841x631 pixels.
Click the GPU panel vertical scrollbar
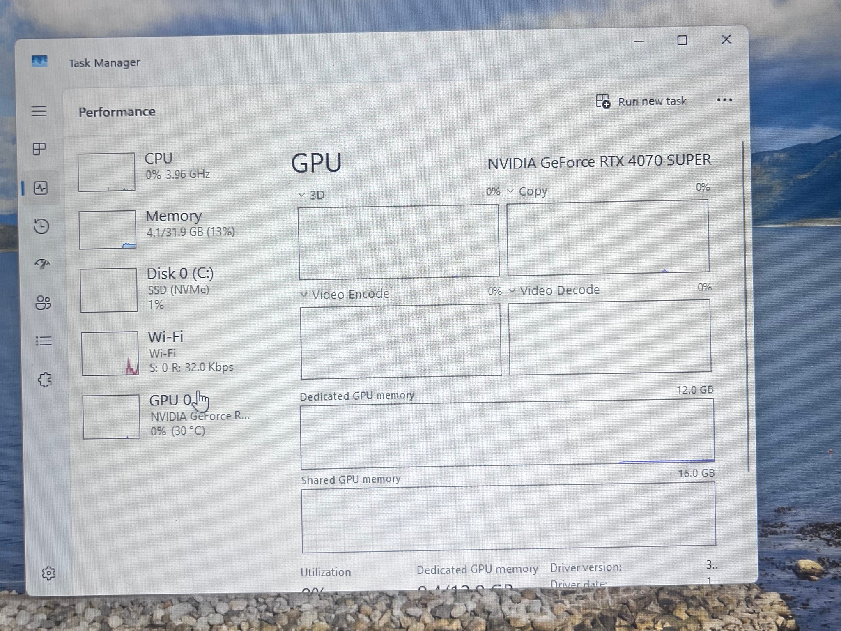(745, 306)
